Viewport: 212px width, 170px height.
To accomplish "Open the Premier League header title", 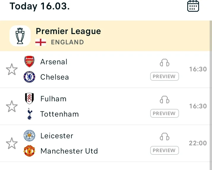I will [68, 31].
